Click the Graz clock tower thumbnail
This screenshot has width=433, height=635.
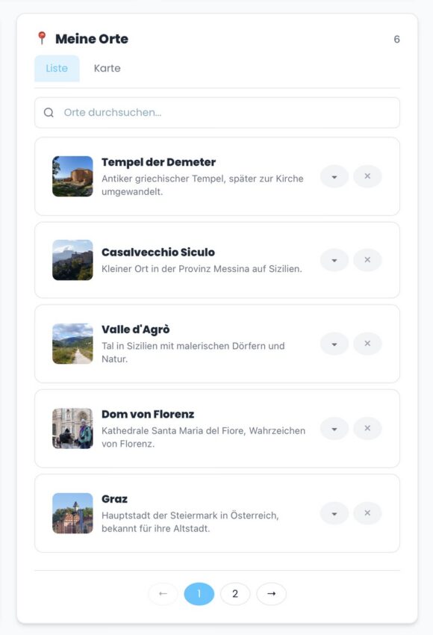72,513
